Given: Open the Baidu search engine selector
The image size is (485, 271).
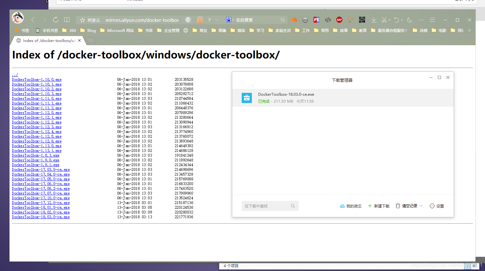Looking at the screenshot, I should [230, 20].
